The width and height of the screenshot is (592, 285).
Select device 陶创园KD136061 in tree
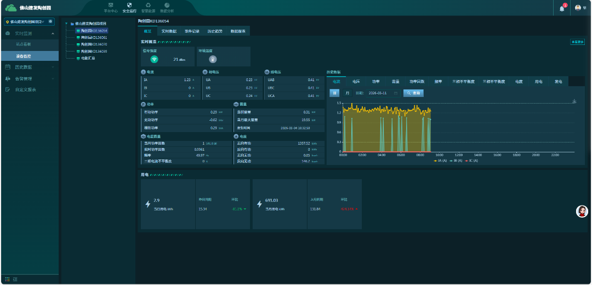(93, 37)
